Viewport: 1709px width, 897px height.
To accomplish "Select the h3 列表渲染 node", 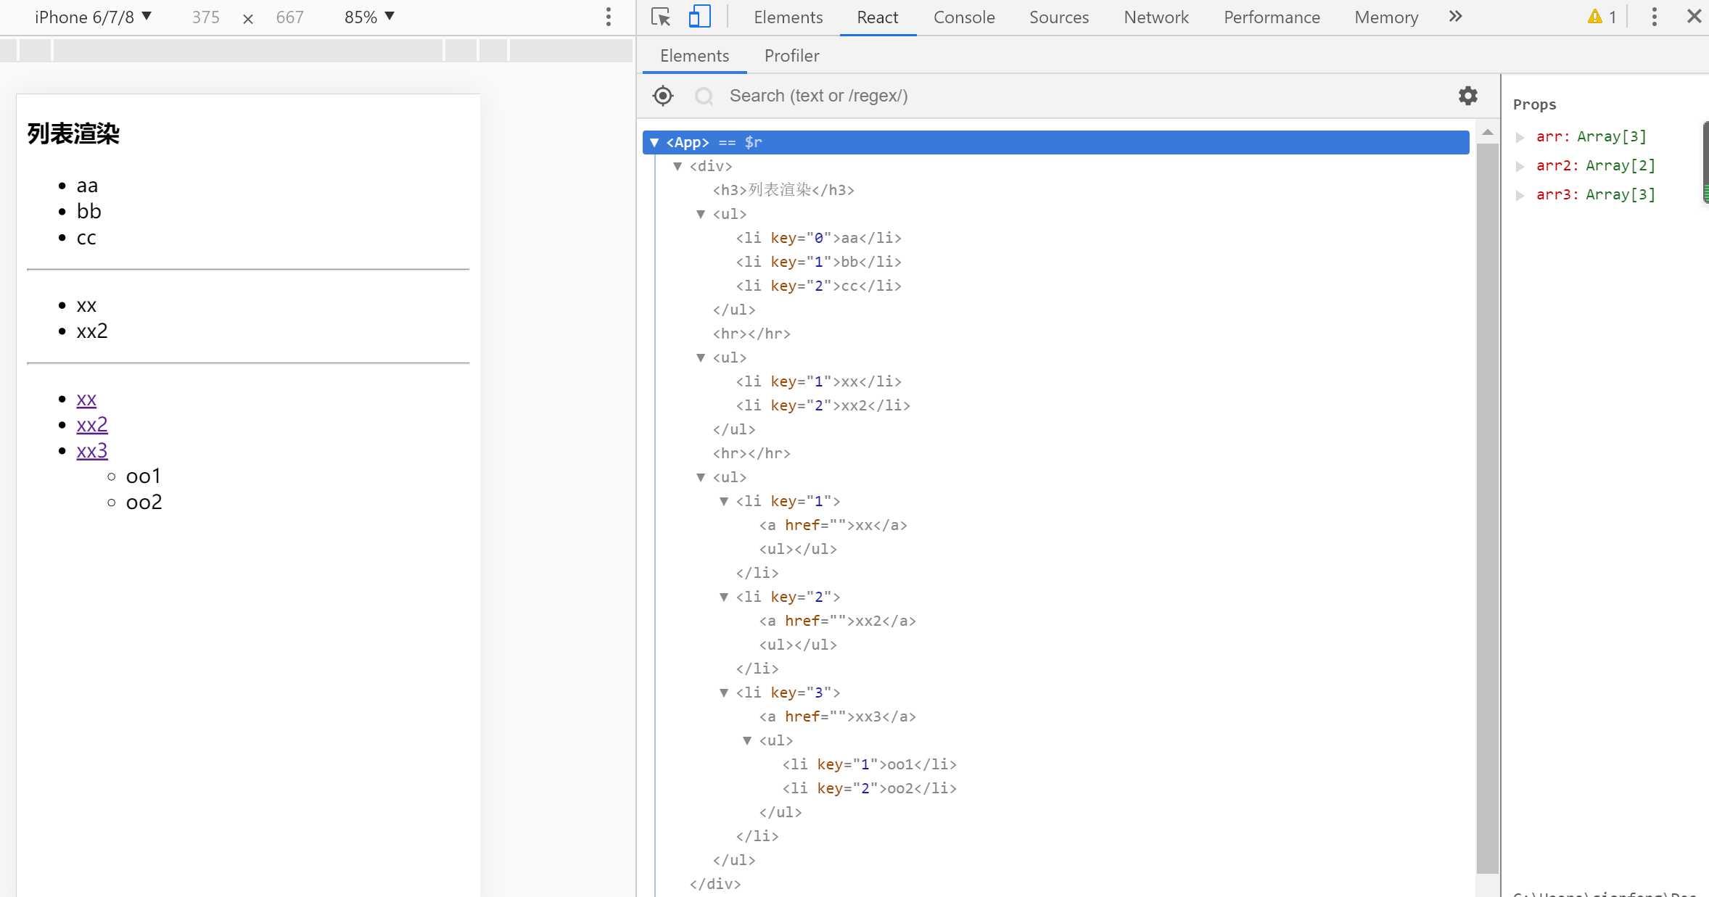I will tap(783, 190).
